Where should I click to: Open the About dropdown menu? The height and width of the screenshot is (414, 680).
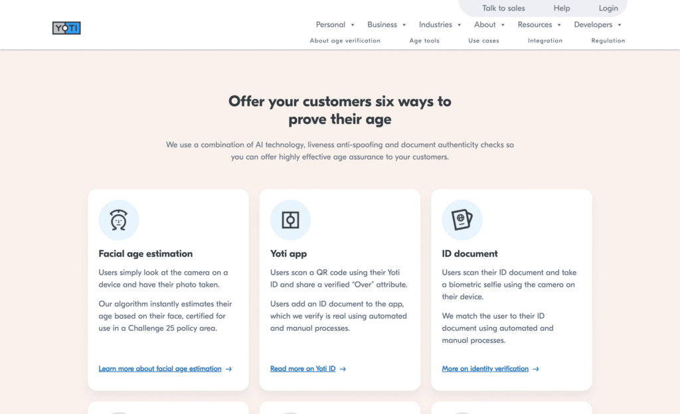tap(489, 25)
